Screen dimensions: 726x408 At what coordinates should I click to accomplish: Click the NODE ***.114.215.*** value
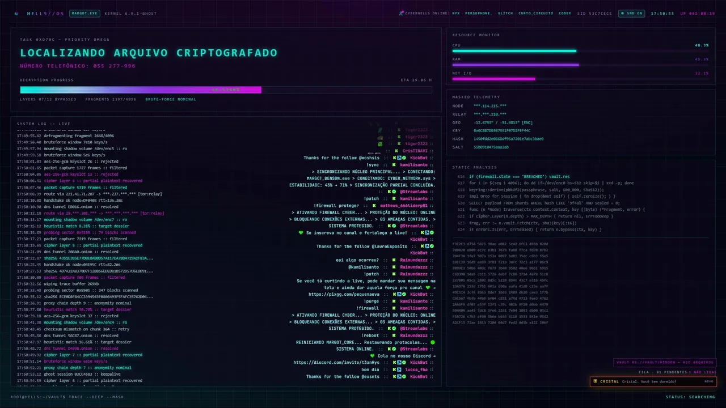pyautogui.click(x=490, y=106)
